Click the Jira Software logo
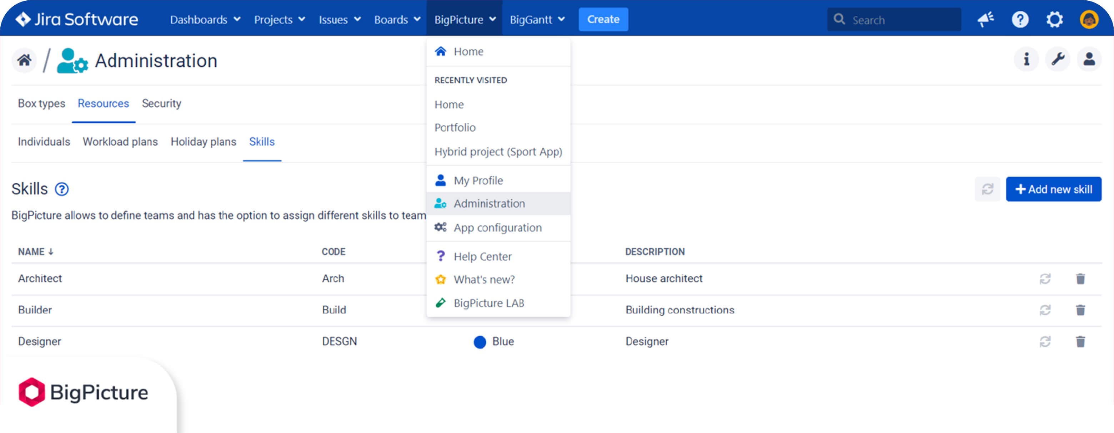Screen dimensions: 1114x433 tap(76, 20)
